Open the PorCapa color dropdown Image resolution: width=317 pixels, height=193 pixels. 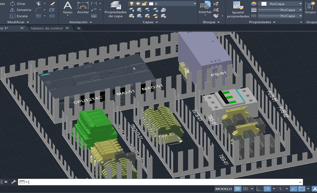pos(281,4)
